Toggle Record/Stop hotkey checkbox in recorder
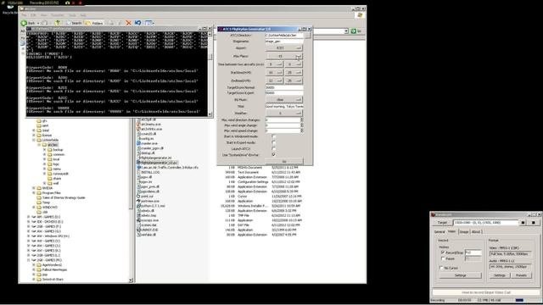Screen dimensions: 543x305 (x=443, y=252)
